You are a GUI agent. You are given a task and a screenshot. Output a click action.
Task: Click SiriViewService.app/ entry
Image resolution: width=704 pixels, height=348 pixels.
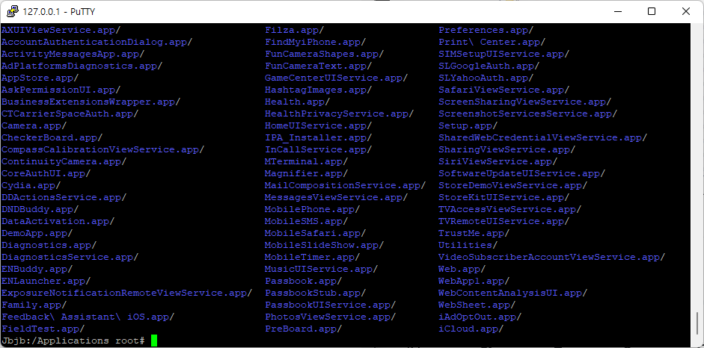[x=498, y=162]
